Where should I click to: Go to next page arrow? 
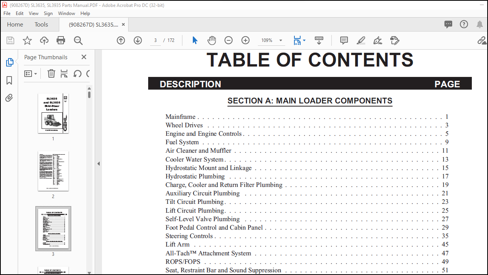tap(138, 40)
